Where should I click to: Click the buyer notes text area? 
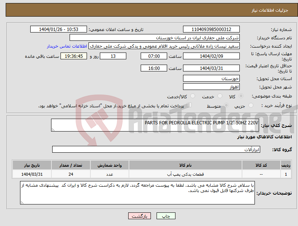tap(137, 193)
